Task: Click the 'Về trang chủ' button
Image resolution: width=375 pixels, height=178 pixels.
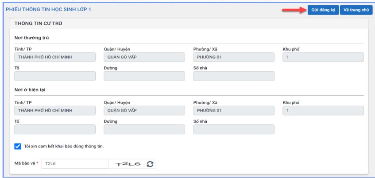Action: 356,10
